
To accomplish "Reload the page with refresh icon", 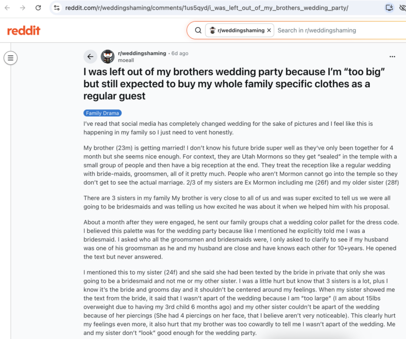I will pyautogui.click(x=38, y=8).
